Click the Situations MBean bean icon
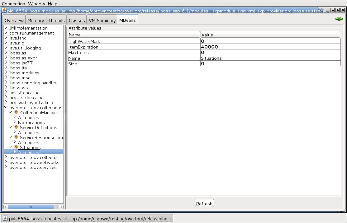 [x=16, y=147]
